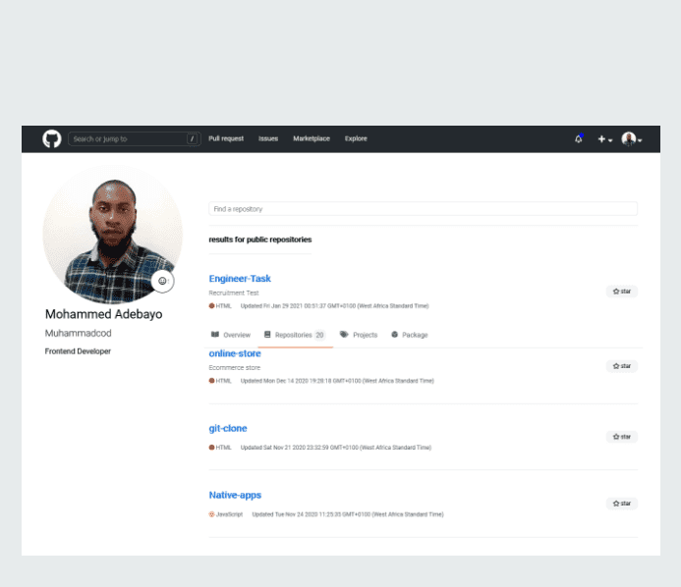681x587 pixels.
Task: Click the Updated Tue Nov 24 2020 timestamp
Action: [x=348, y=514]
